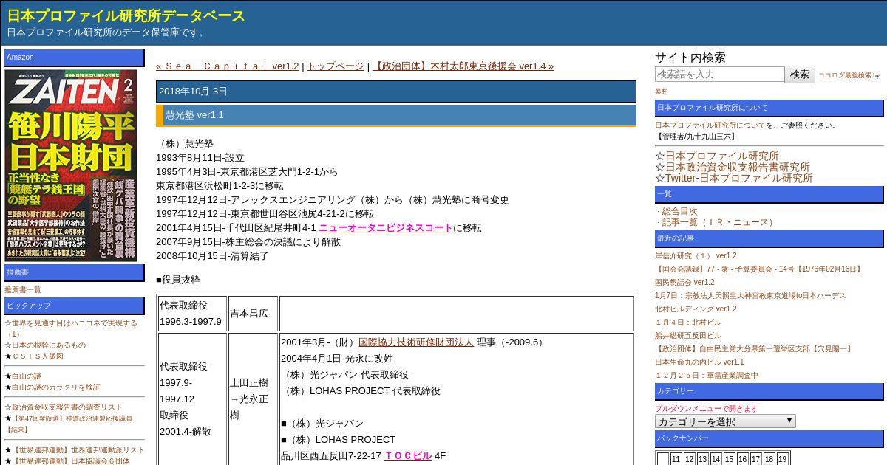The image size is (887, 465).
Task: Open the ココログ最強検索 link
Action: coord(844,75)
